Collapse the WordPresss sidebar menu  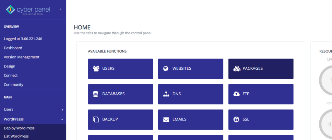pos(62,119)
